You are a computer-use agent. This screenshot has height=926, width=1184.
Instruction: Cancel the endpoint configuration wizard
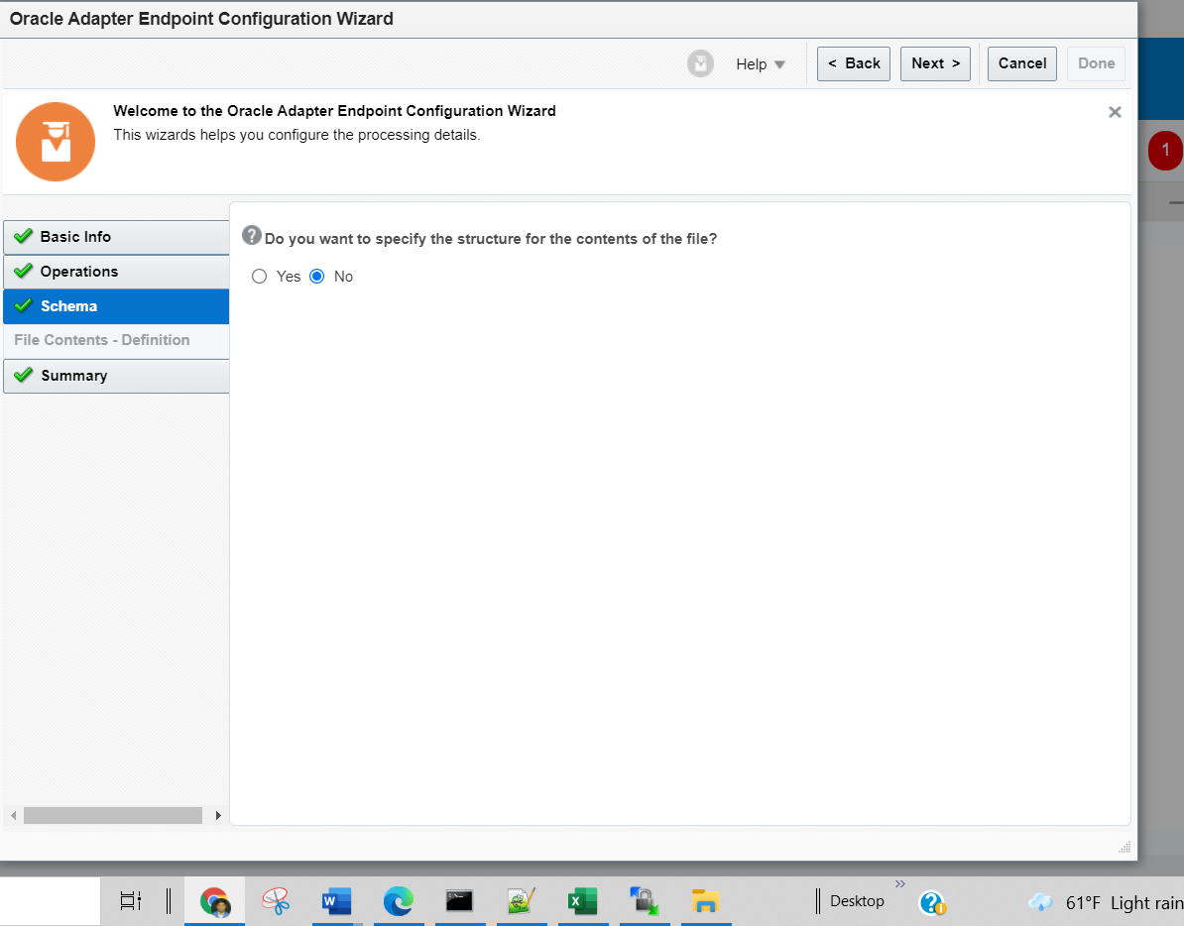(x=1021, y=63)
